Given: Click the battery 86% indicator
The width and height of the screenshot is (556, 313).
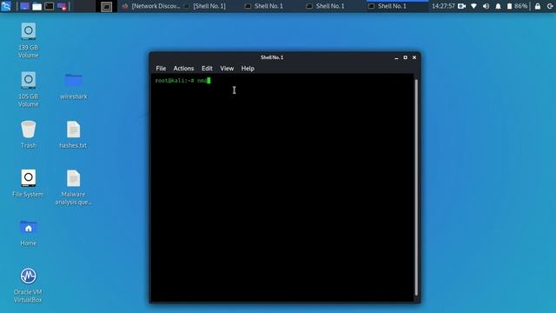Looking at the screenshot, I should tap(517, 6).
